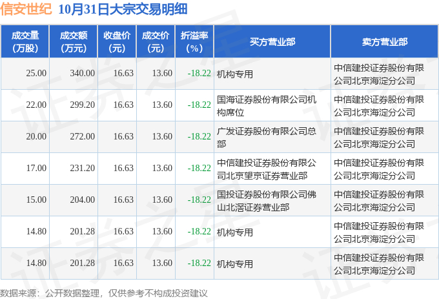Image resolution: width=439 pixels, height=299 pixels.
Task: Click 机构专用 buyer in the 340.00 row
Action: (235, 74)
